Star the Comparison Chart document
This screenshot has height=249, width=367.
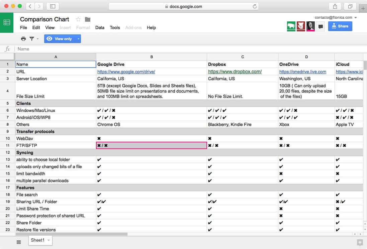(78, 19)
